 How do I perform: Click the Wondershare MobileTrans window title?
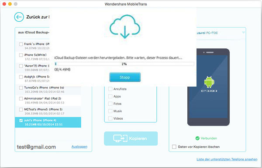[x=126, y=4]
